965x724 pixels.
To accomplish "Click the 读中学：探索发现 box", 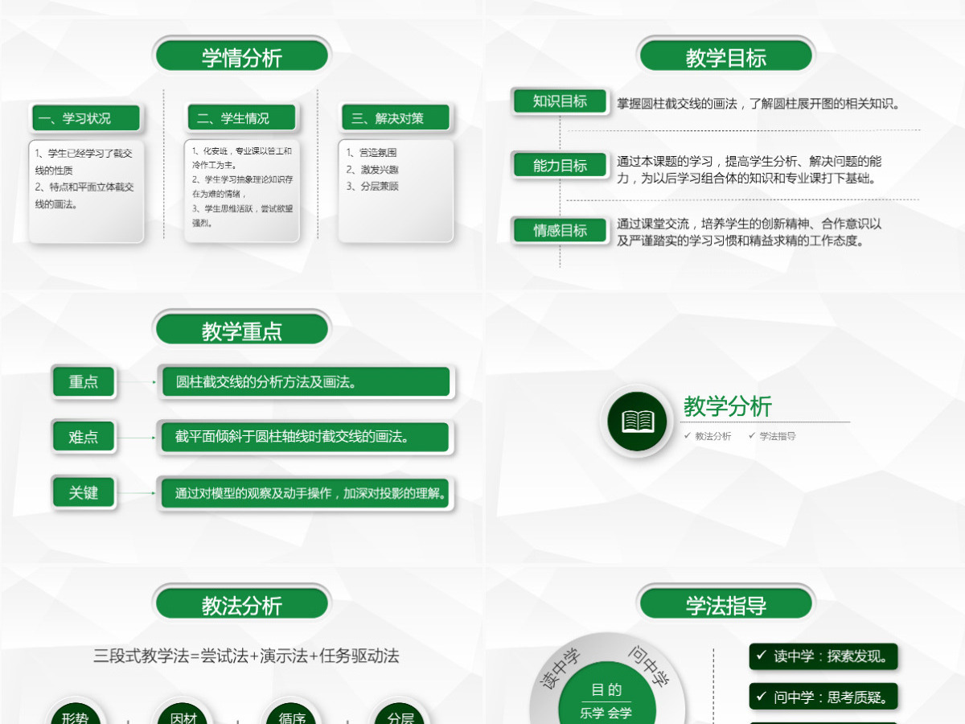I will pyautogui.click(x=823, y=656).
